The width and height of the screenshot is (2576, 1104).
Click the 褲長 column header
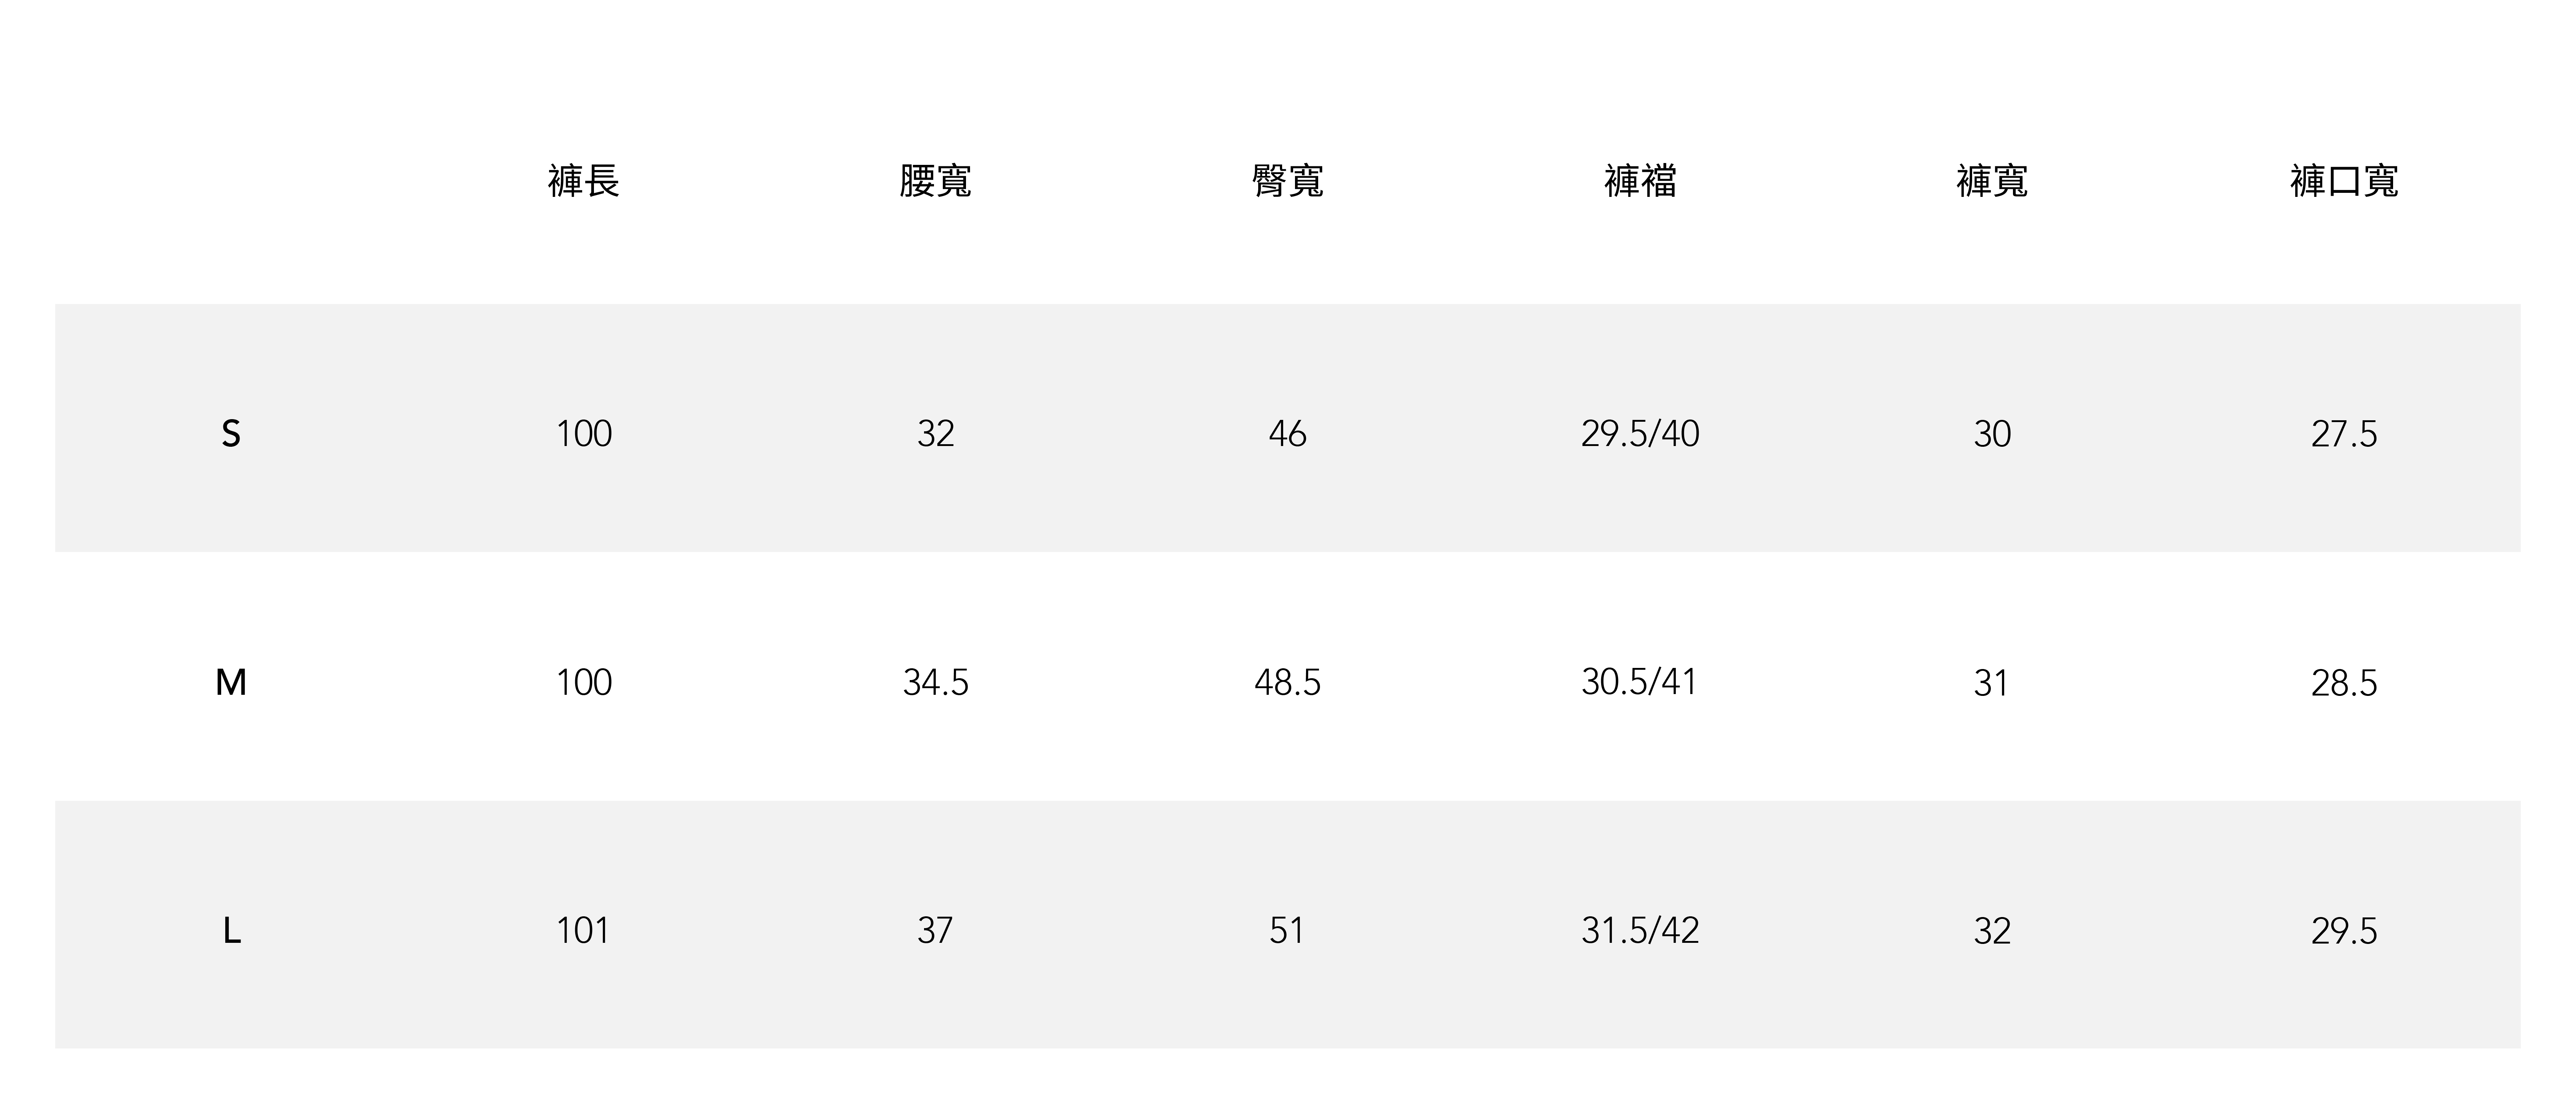coord(584,181)
